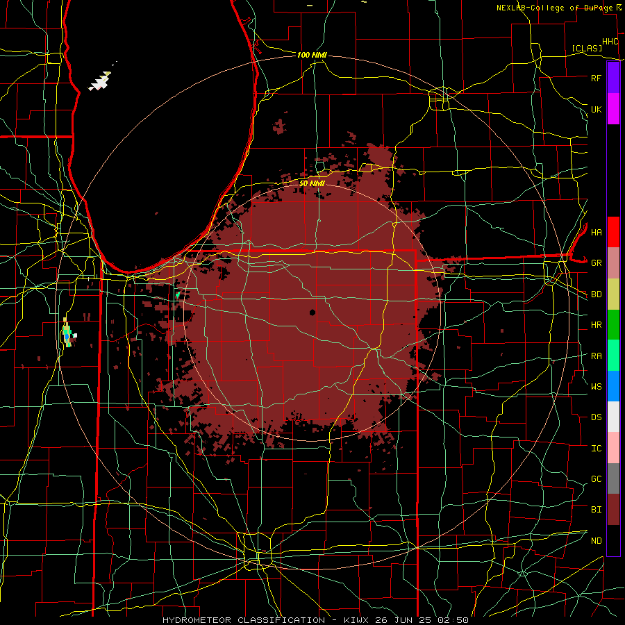Click the GR legend label
This screenshot has width=625, height=625.
pyautogui.click(x=596, y=263)
